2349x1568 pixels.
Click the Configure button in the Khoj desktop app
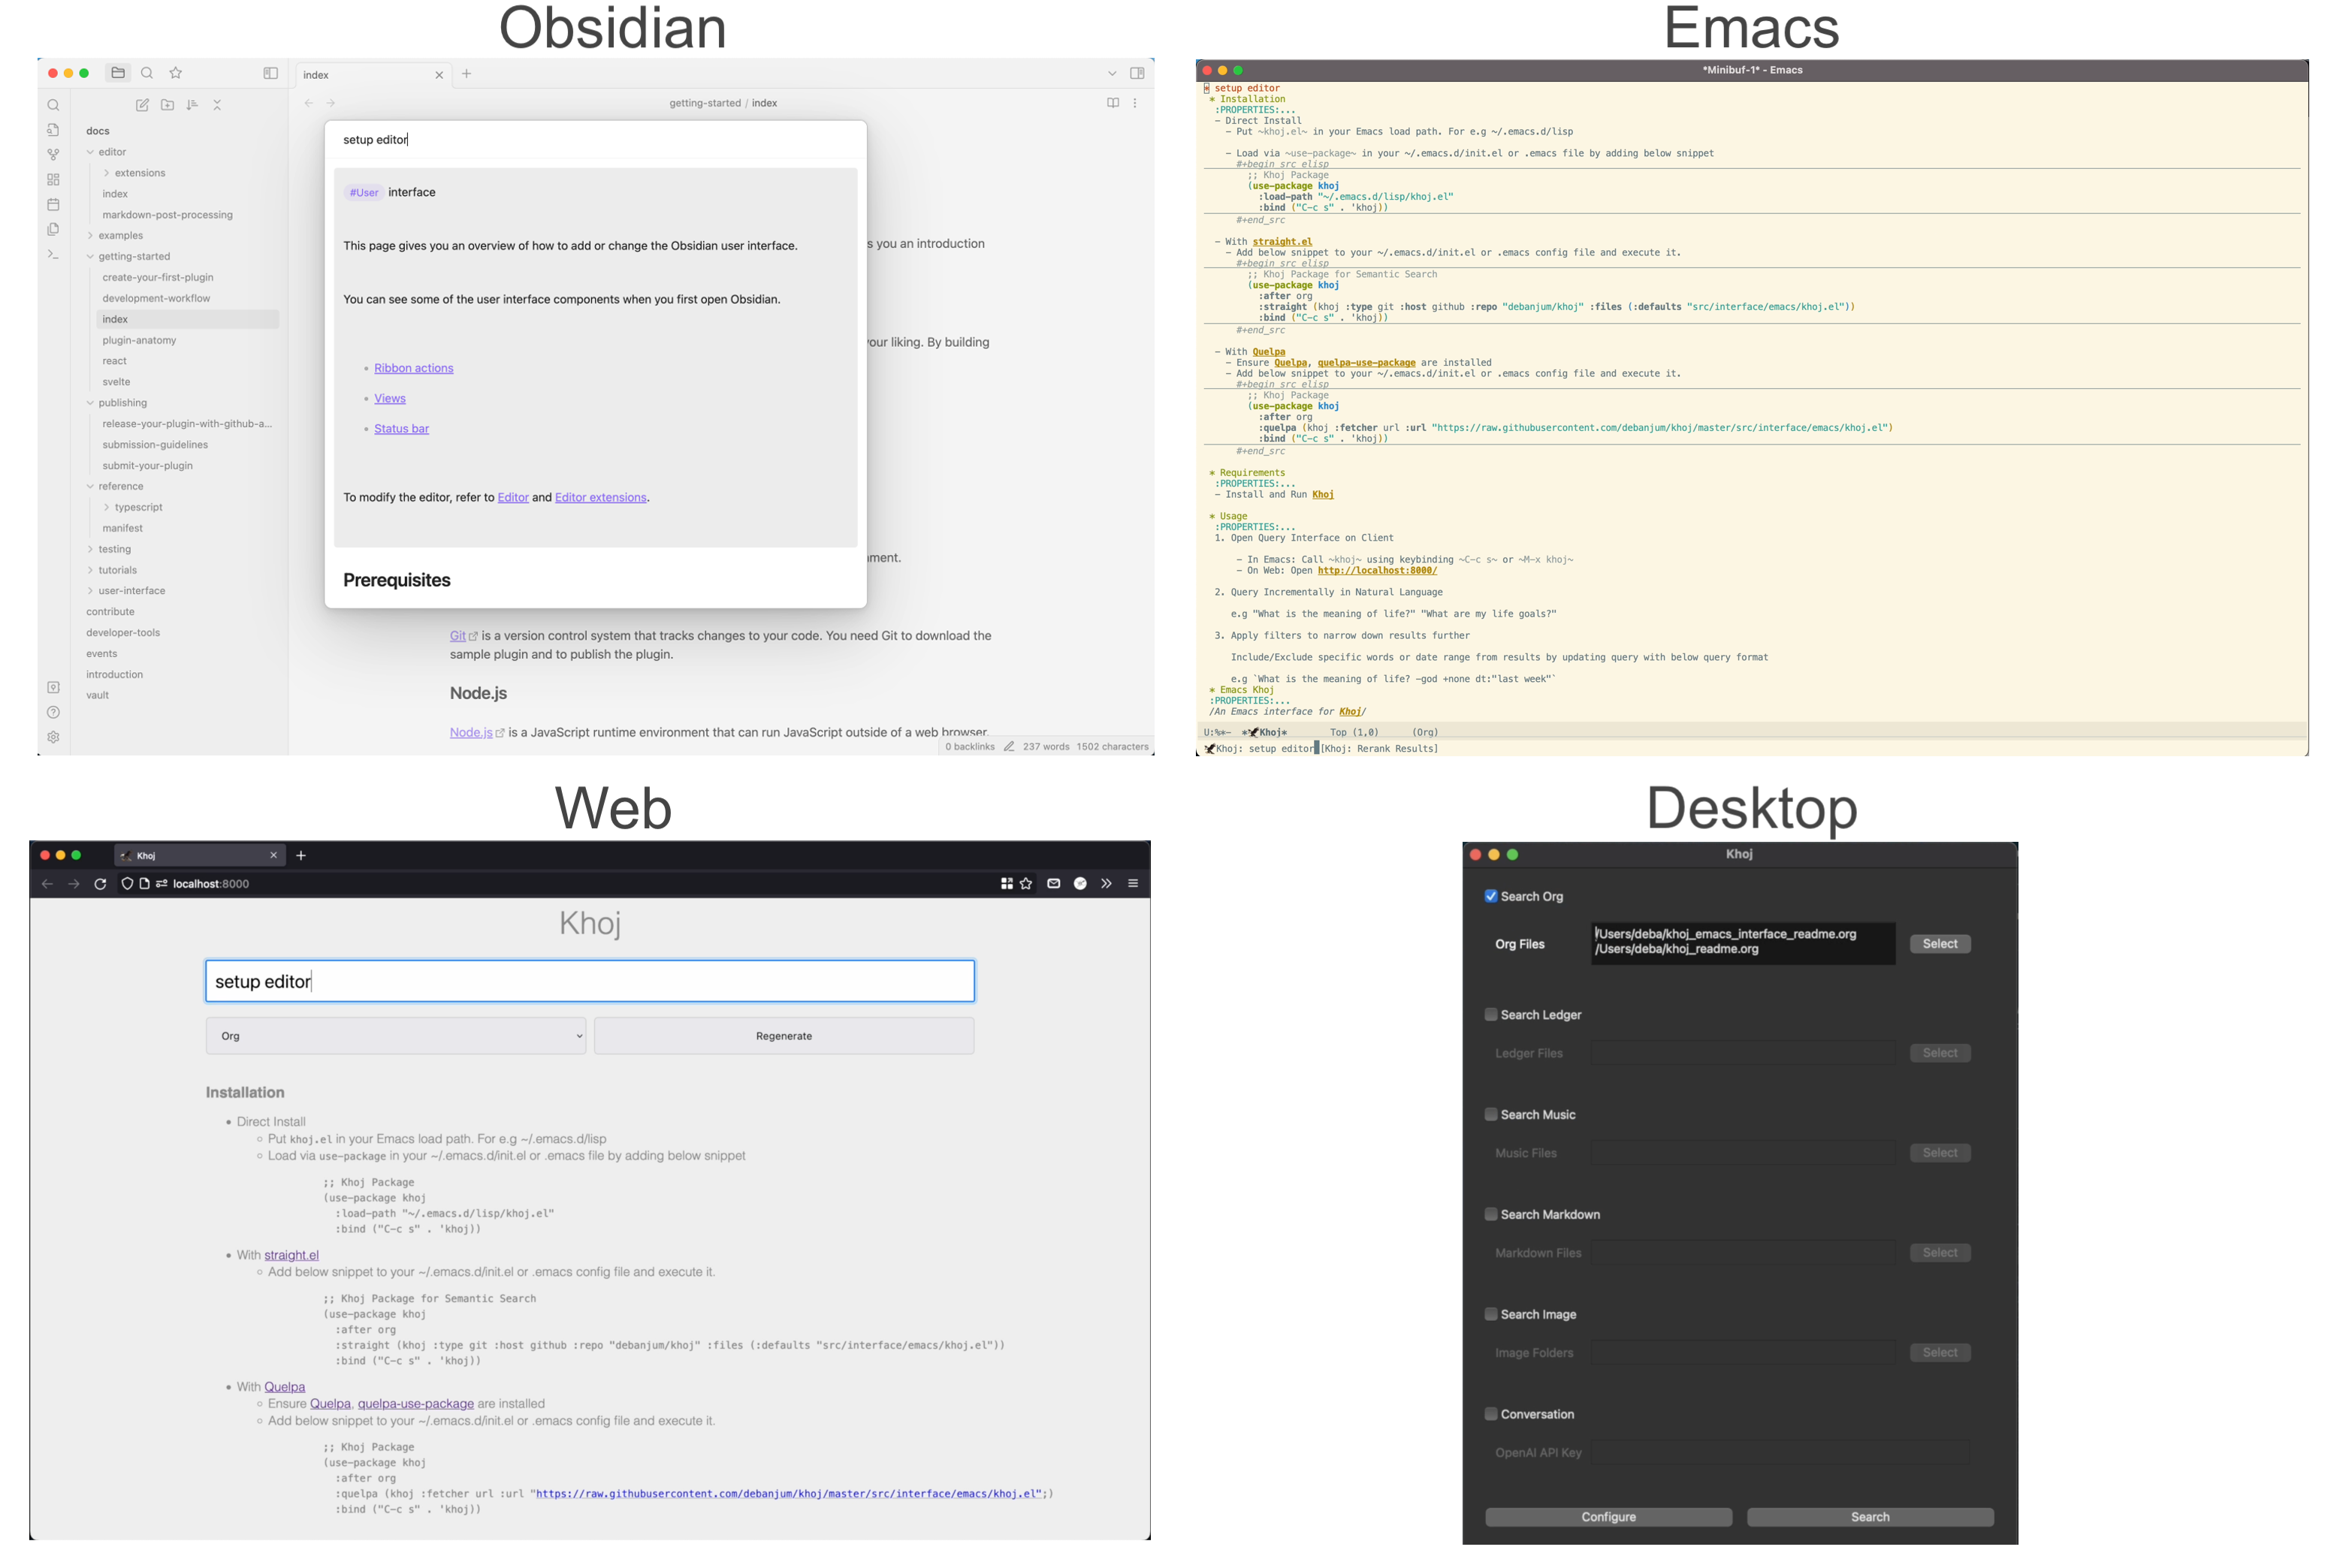coord(1608,1517)
